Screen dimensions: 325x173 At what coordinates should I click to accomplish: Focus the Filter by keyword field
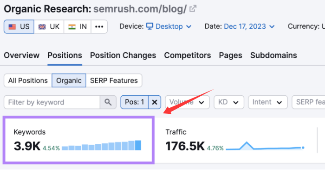click(52, 102)
